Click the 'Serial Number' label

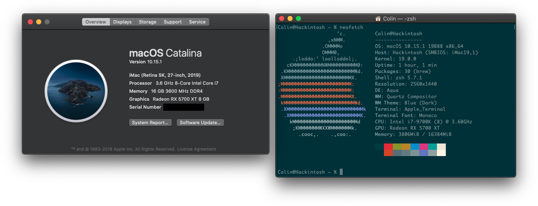pyautogui.click(x=145, y=107)
